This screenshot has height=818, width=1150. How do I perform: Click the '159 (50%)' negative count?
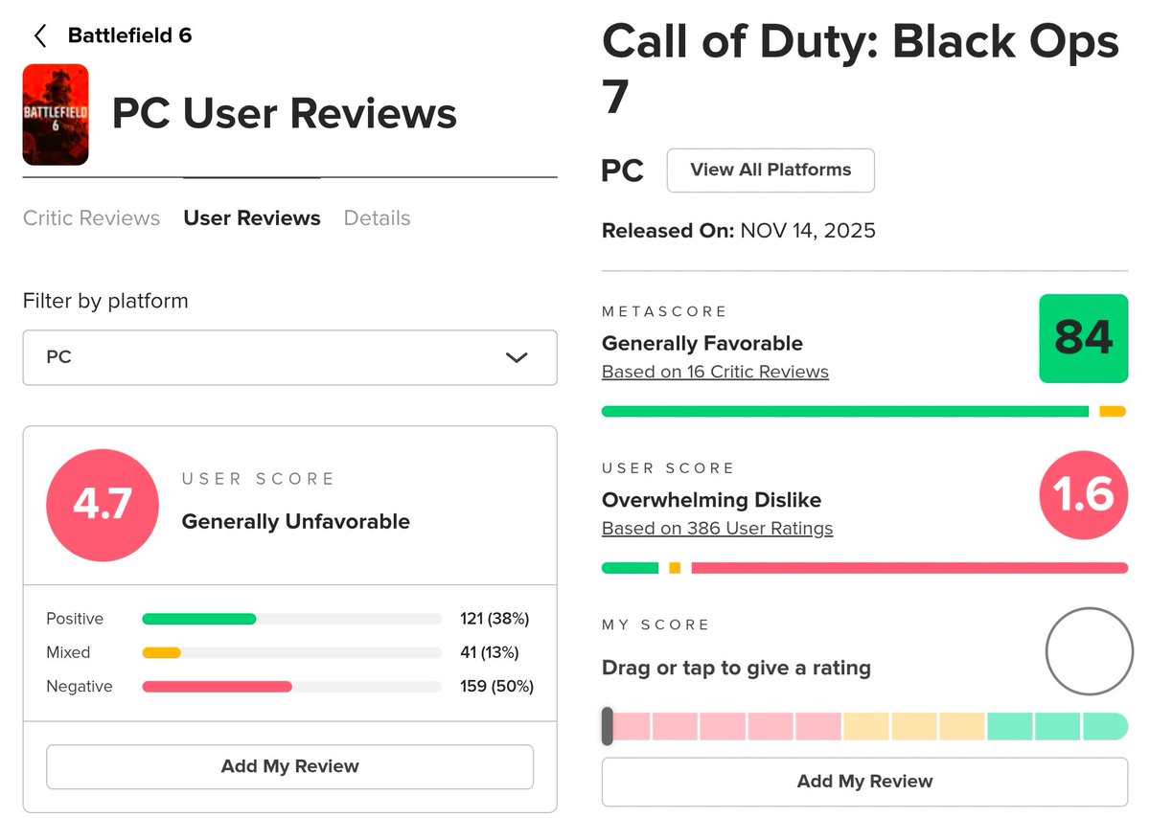[496, 686]
